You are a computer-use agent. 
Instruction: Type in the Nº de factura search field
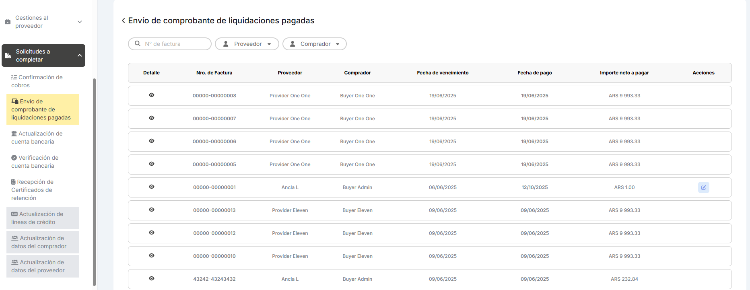tap(175, 44)
